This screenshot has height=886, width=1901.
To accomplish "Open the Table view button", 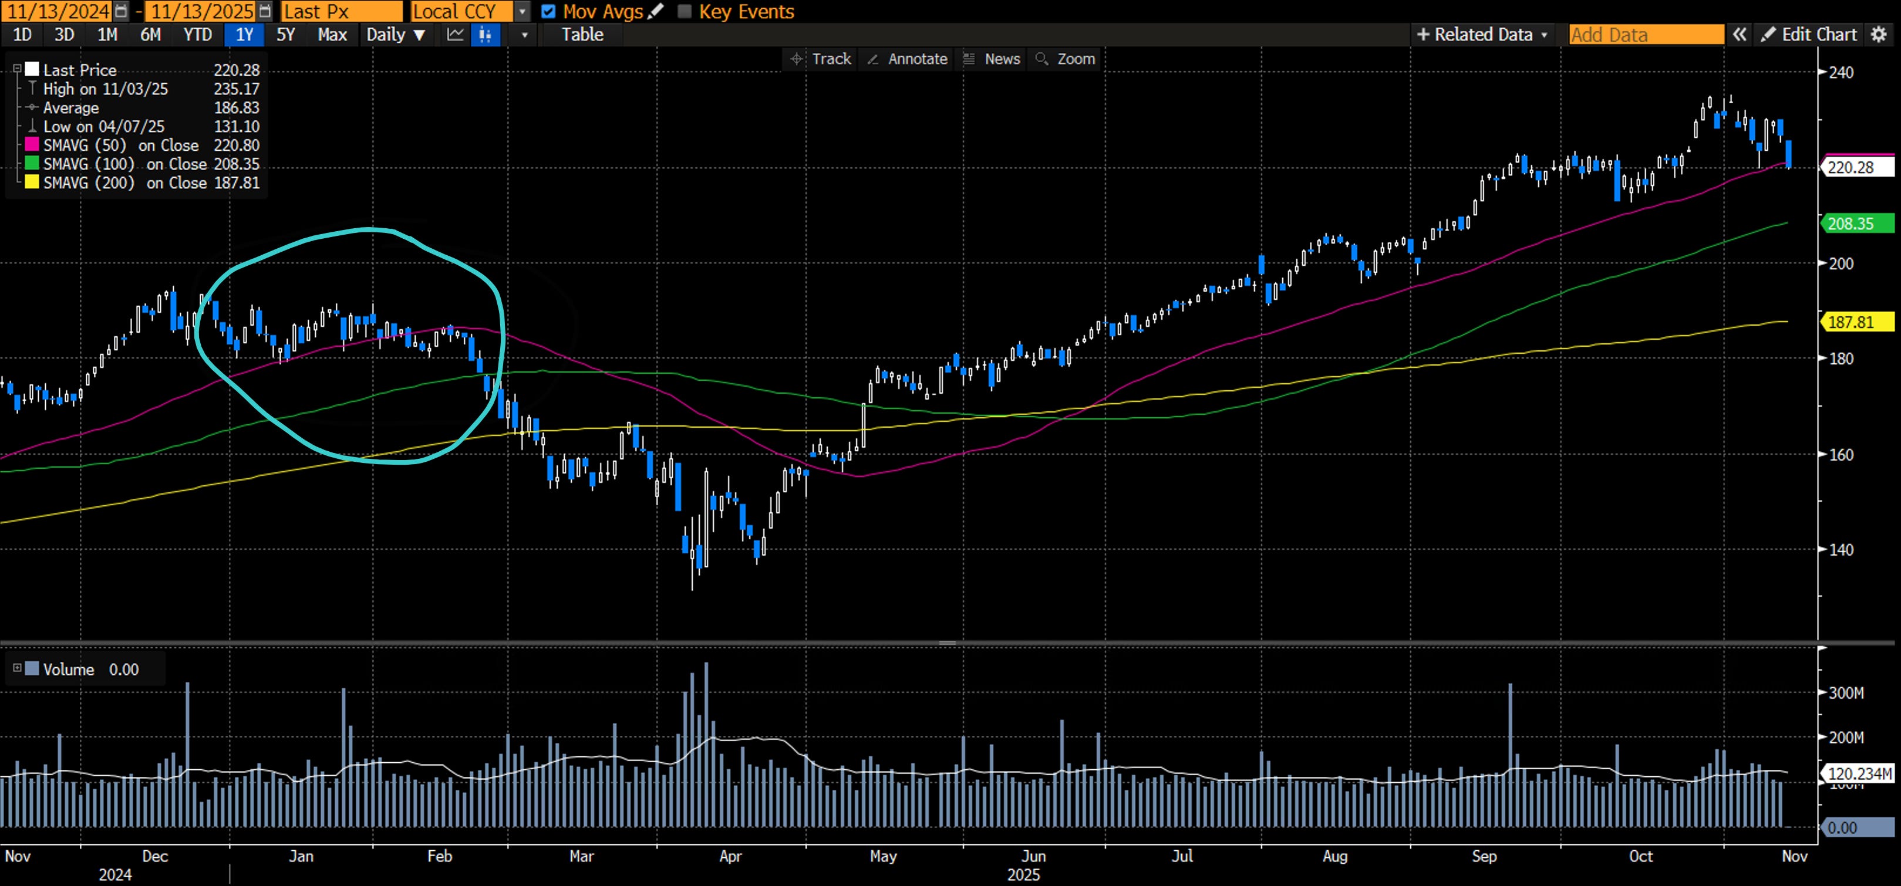I will 582,35.
